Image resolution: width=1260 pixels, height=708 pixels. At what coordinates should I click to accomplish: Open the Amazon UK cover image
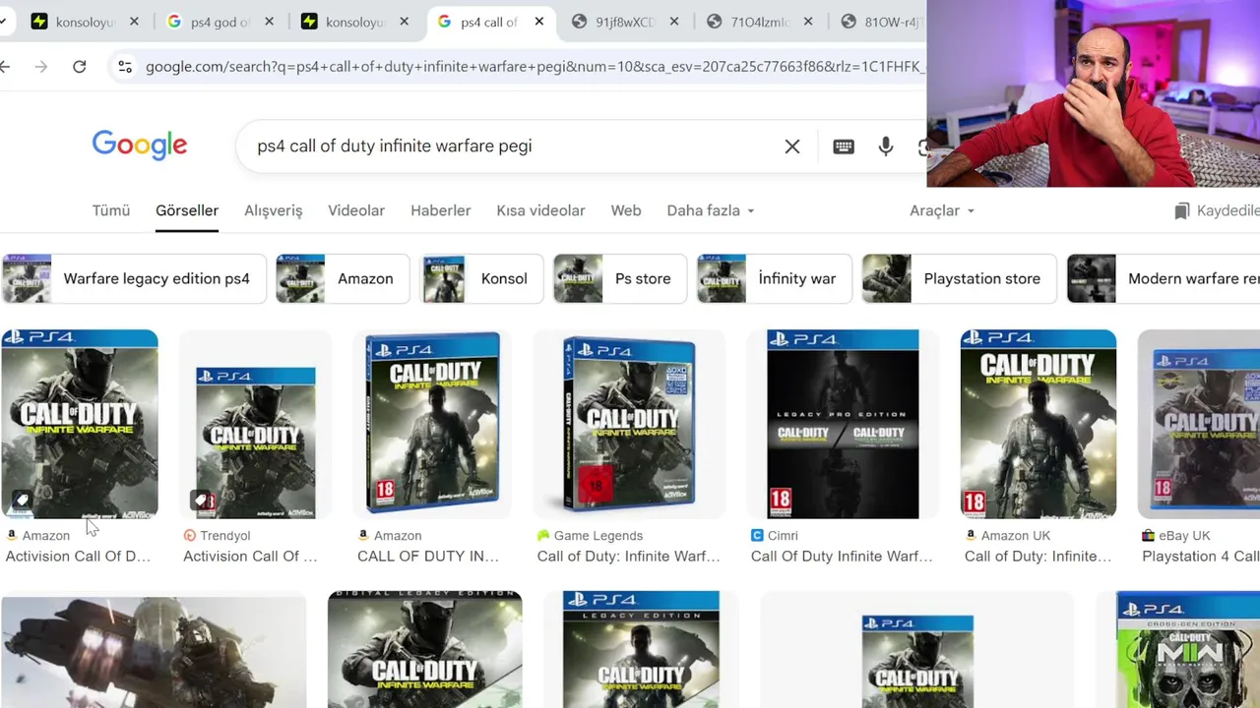coord(1039,424)
